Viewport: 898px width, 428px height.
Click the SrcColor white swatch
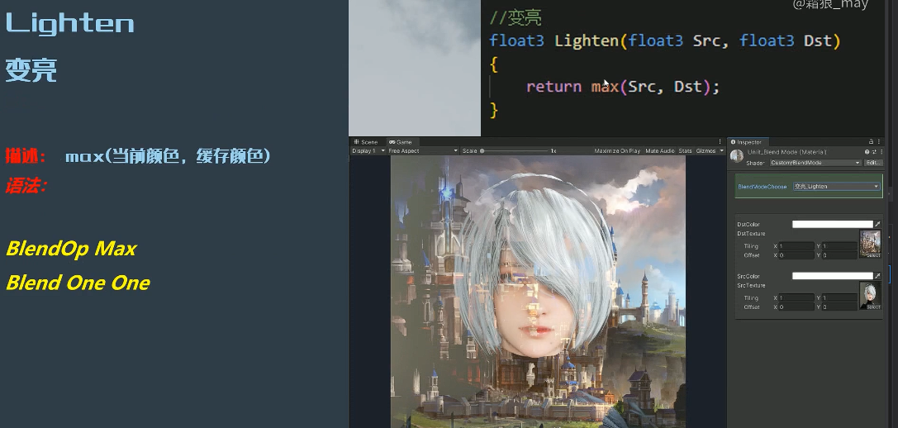(832, 276)
